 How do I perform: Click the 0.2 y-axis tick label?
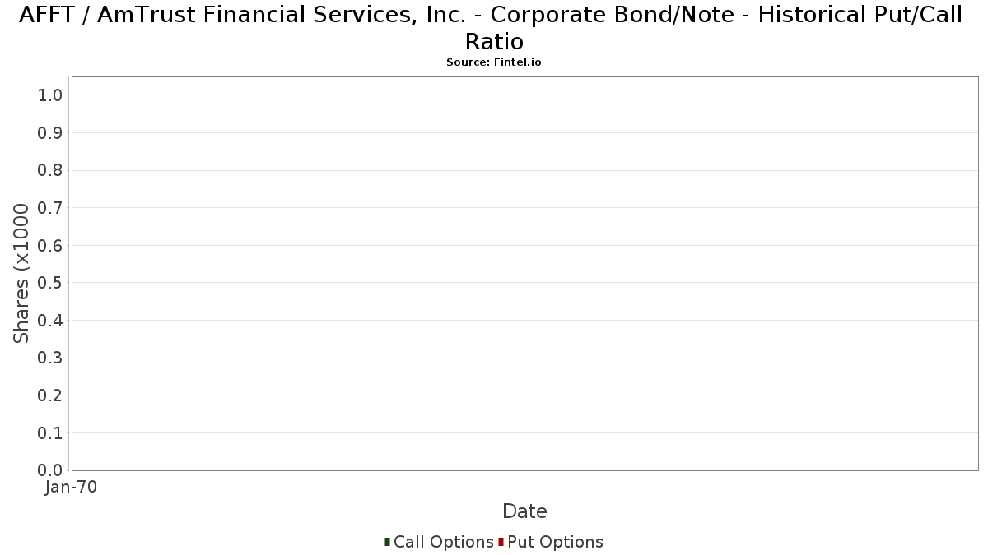tap(50, 395)
